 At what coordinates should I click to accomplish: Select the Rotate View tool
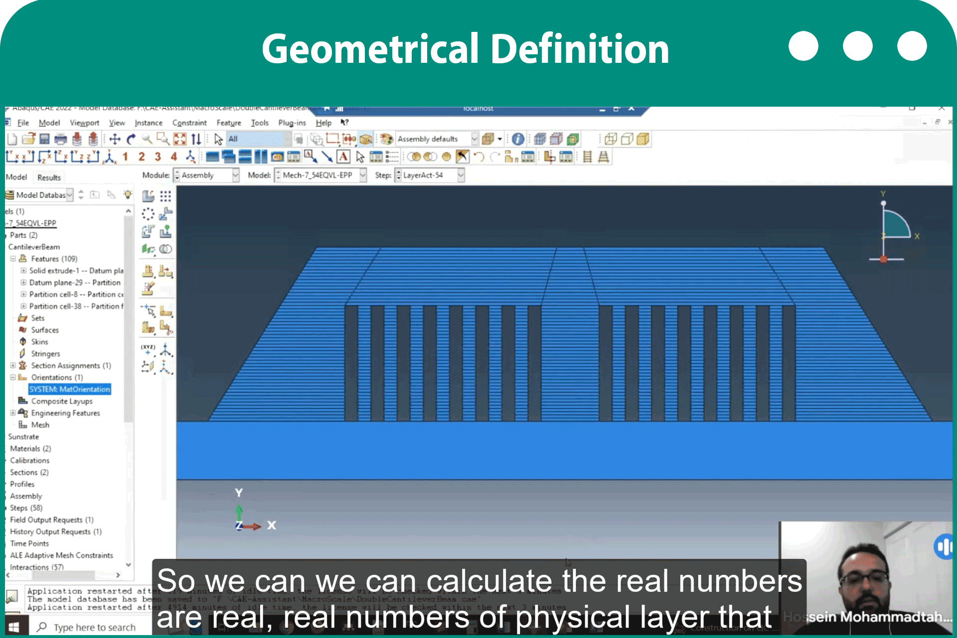[131, 139]
